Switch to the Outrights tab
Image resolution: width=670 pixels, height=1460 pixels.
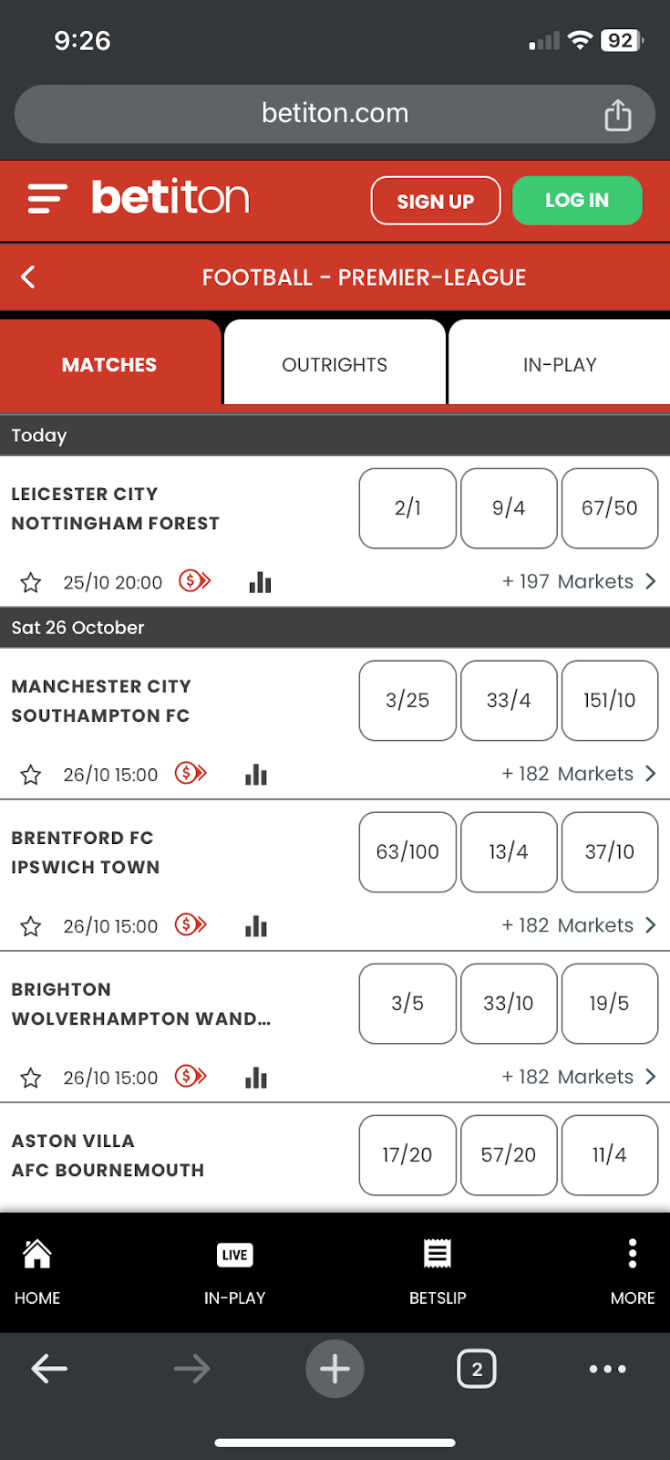(x=335, y=364)
